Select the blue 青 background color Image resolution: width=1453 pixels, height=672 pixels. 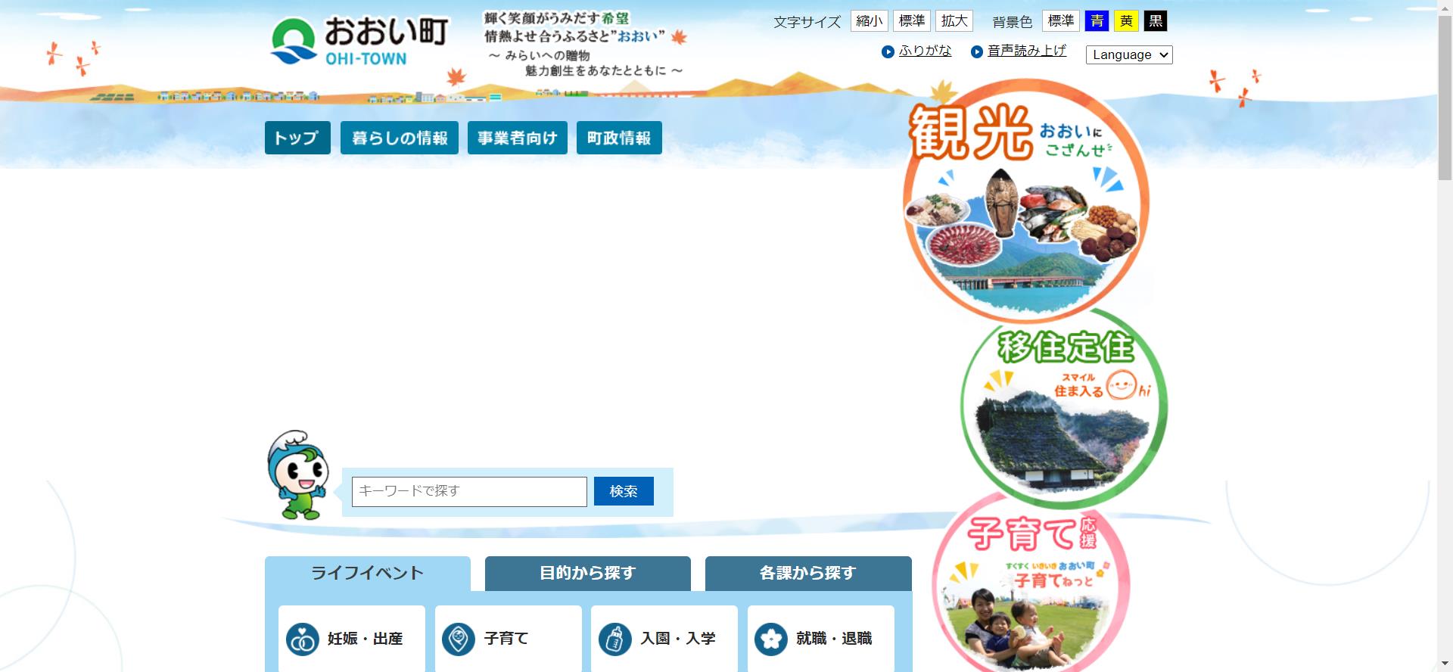pyautogui.click(x=1096, y=21)
